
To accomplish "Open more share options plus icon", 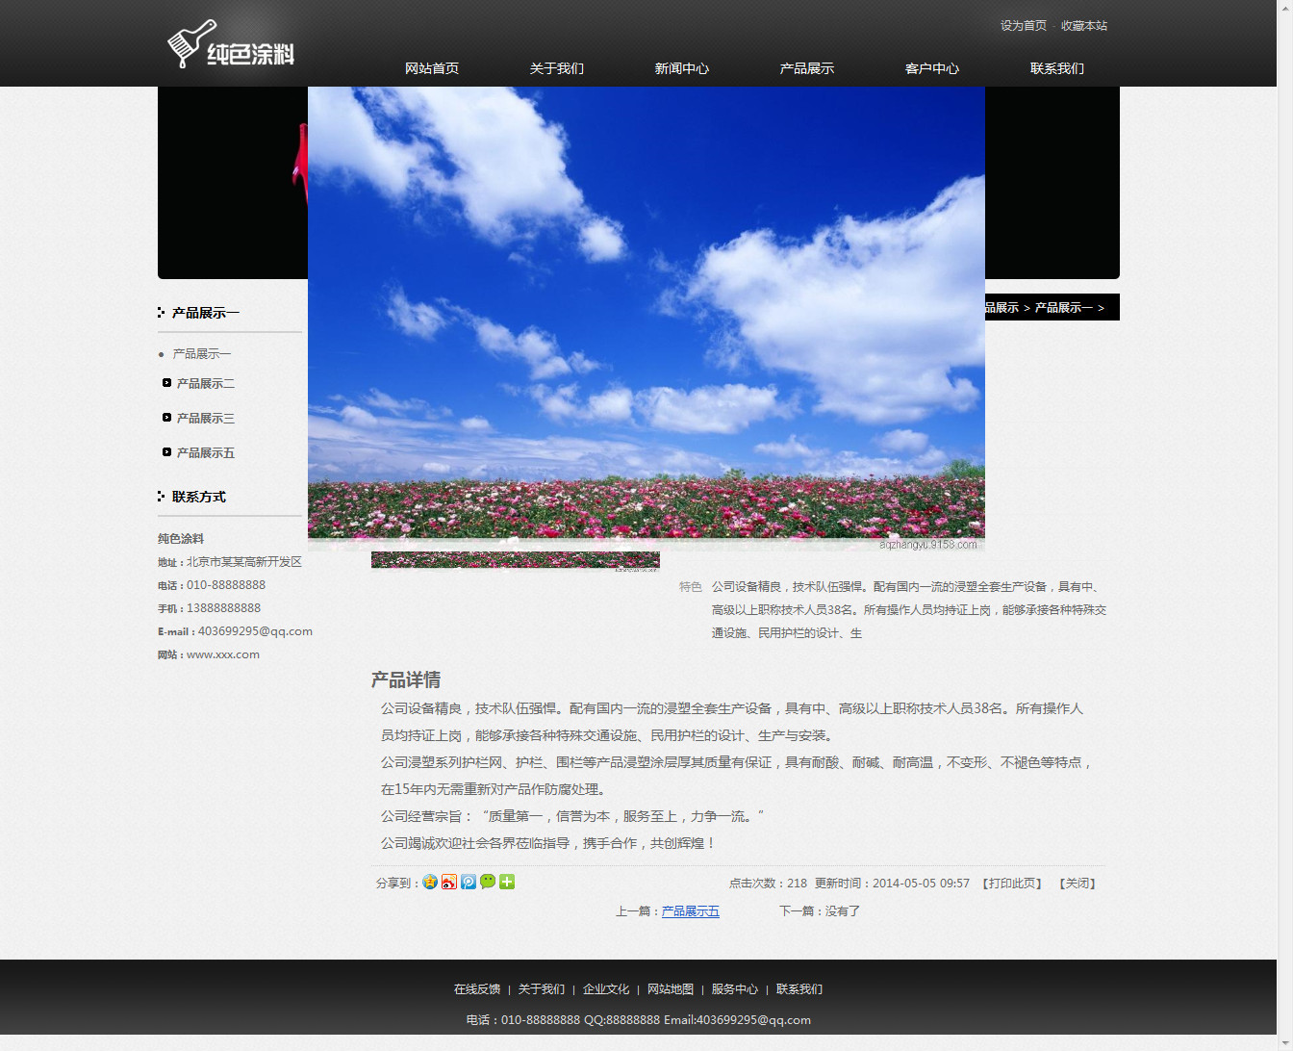I will pyautogui.click(x=507, y=882).
